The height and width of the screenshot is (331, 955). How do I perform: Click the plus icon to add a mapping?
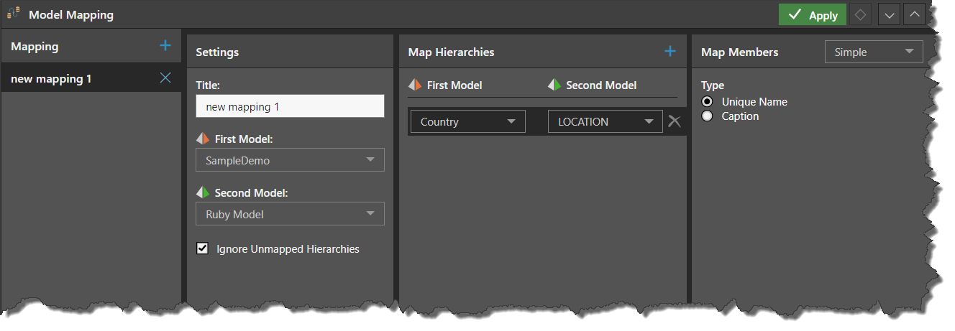point(165,46)
